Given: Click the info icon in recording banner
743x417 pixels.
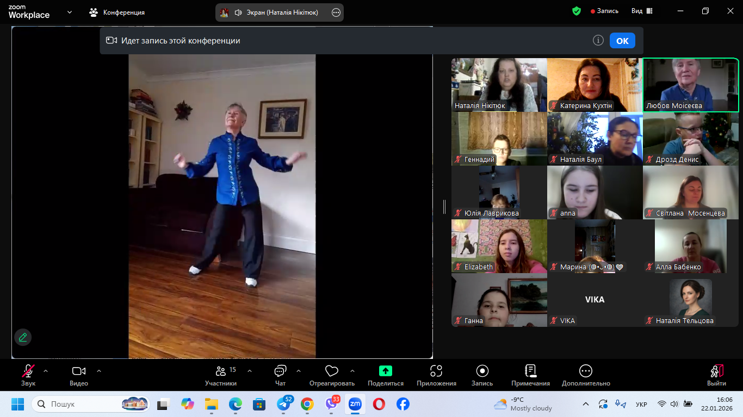Looking at the screenshot, I should point(598,41).
